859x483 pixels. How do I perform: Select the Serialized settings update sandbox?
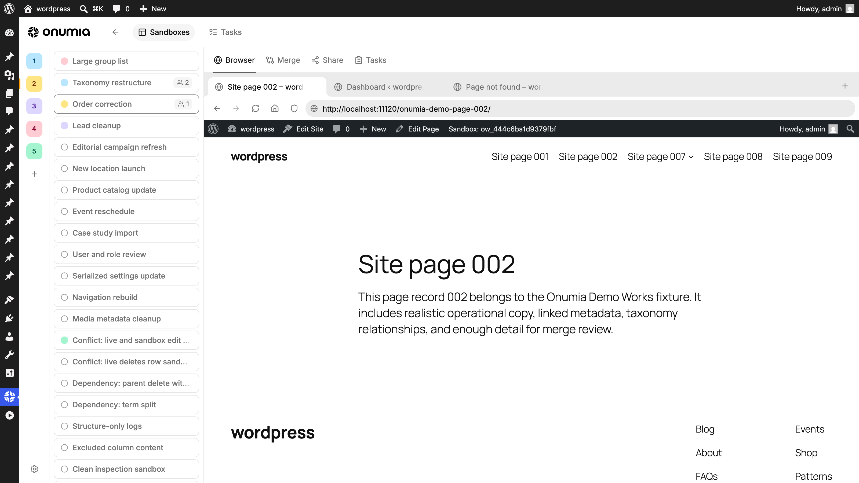point(126,276)
